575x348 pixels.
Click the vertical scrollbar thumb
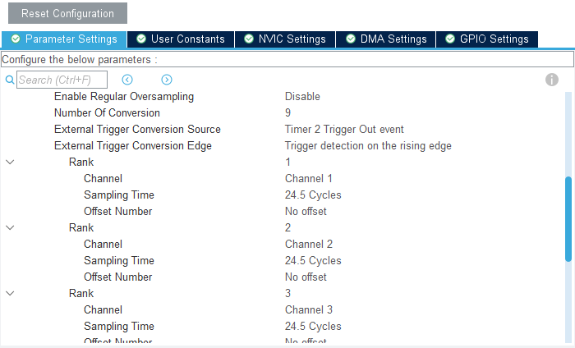click(x=568, y=218)
